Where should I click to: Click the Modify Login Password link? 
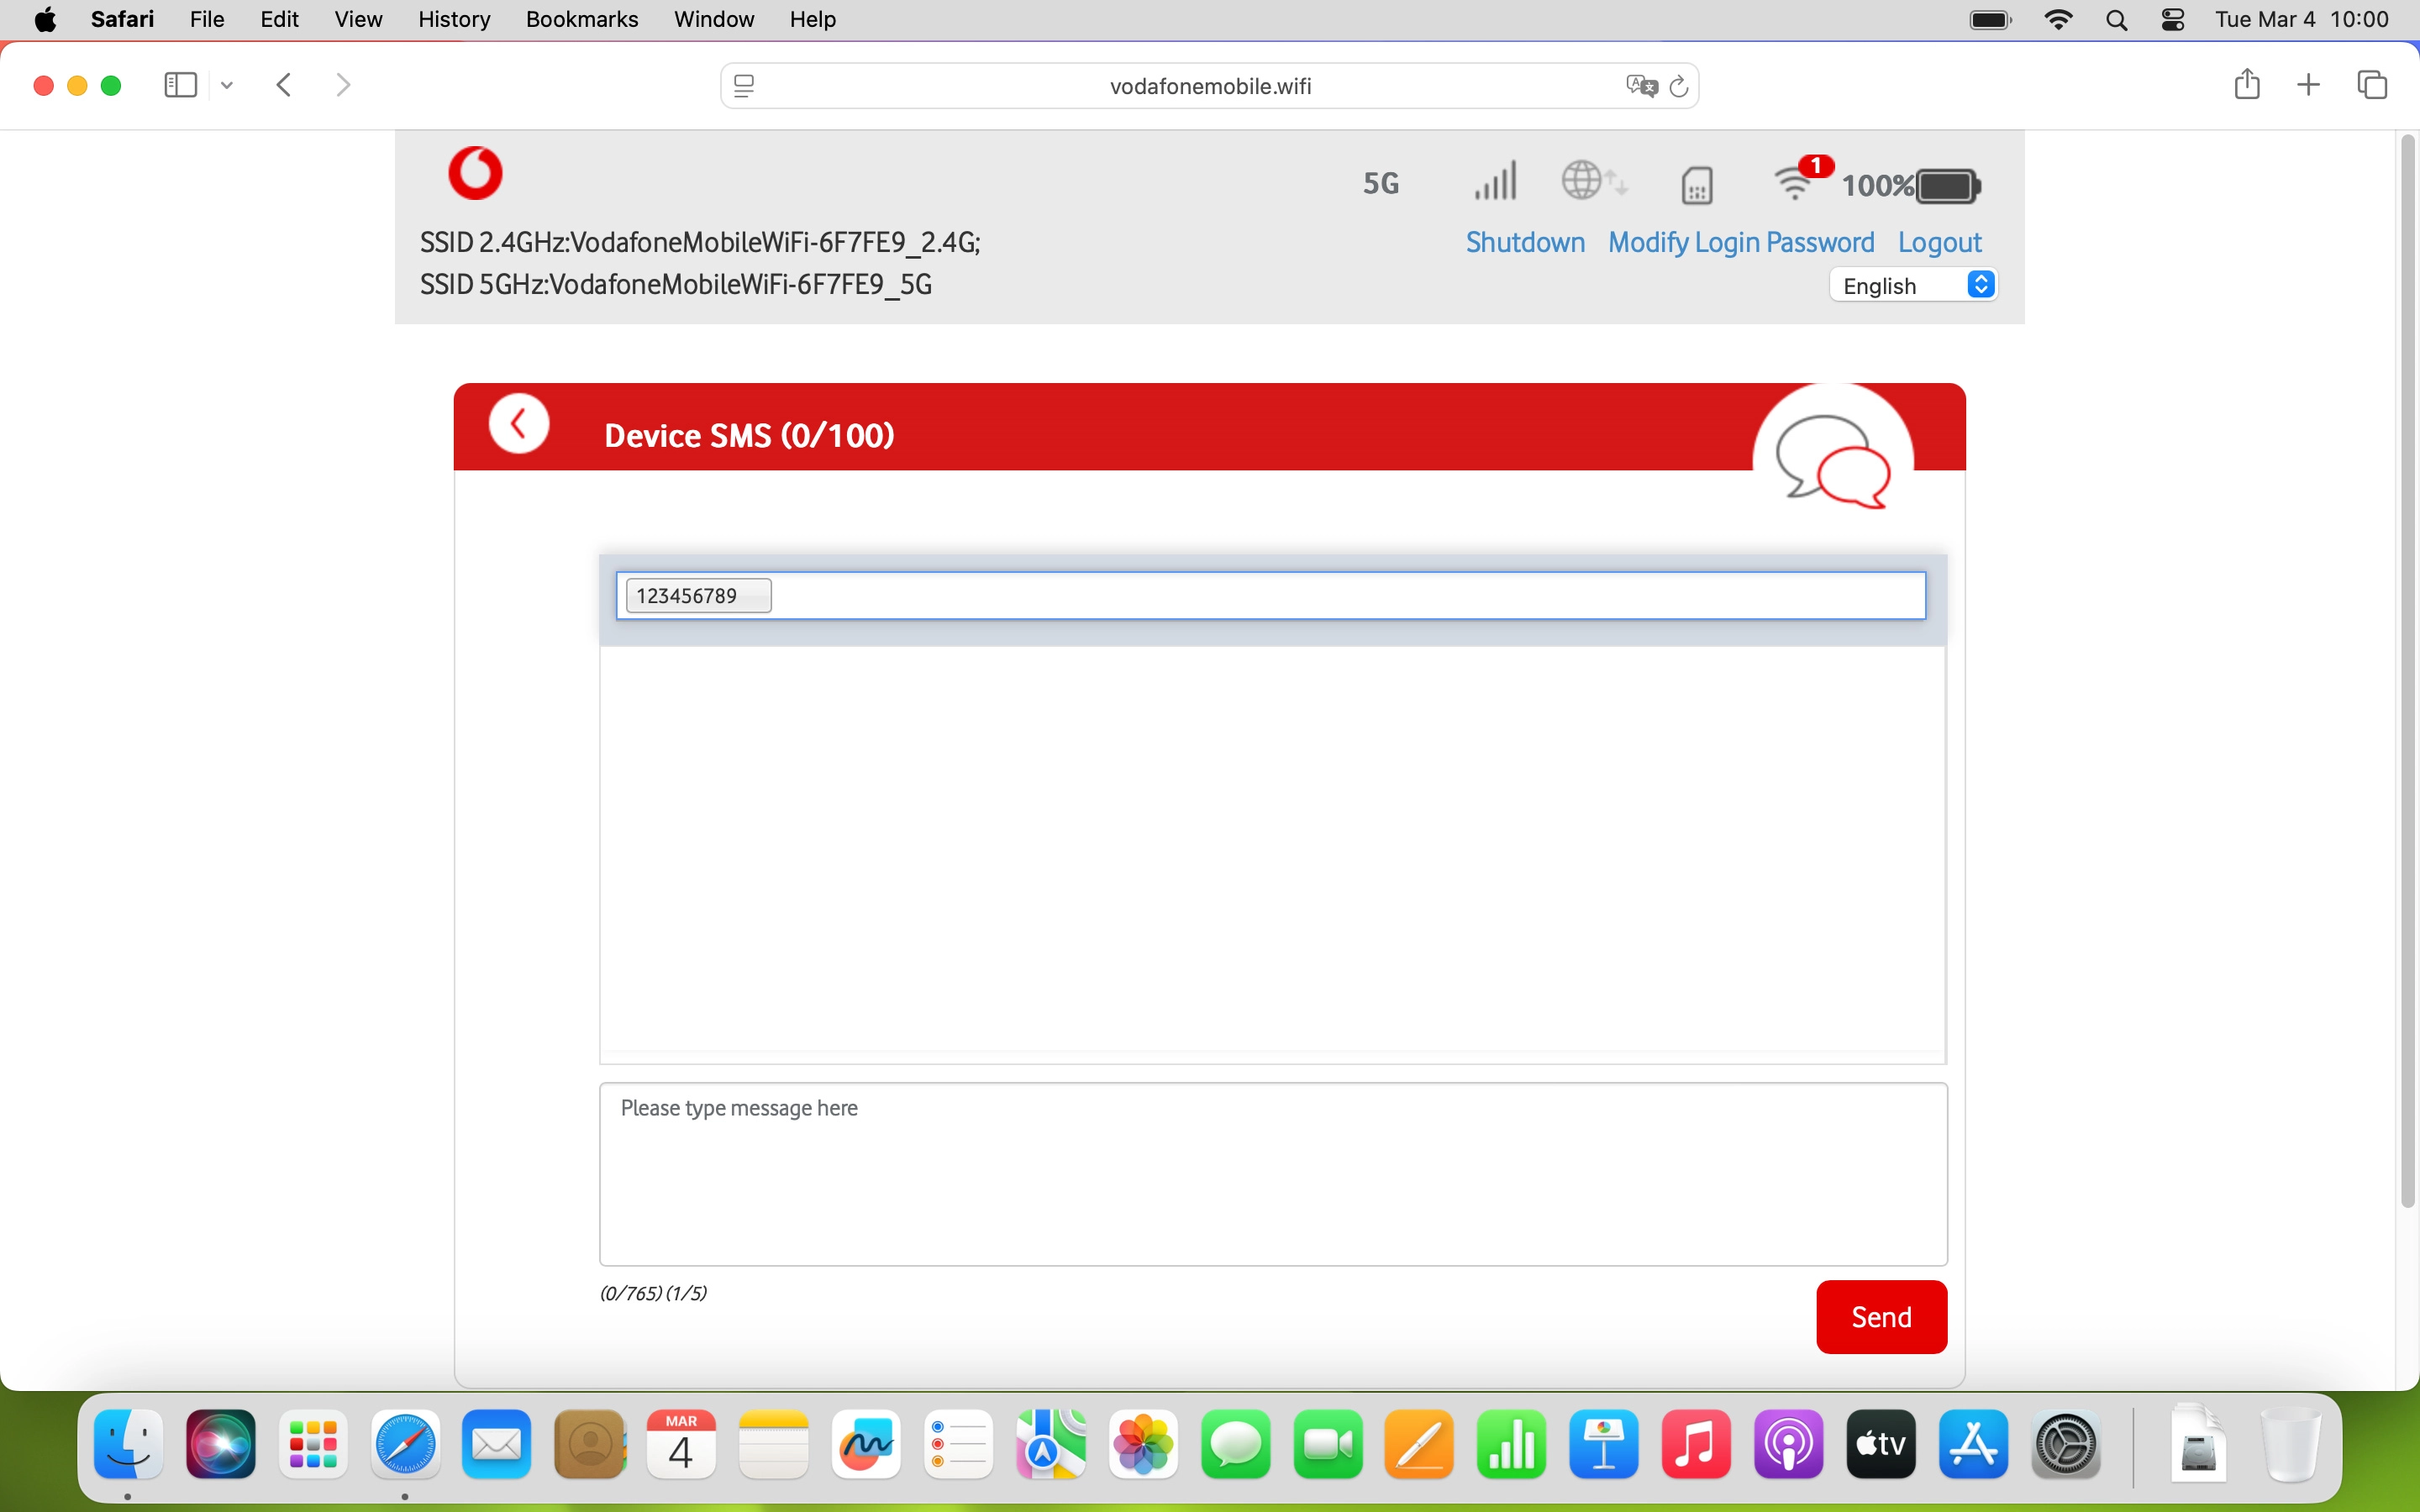[x=1740, y=242]
